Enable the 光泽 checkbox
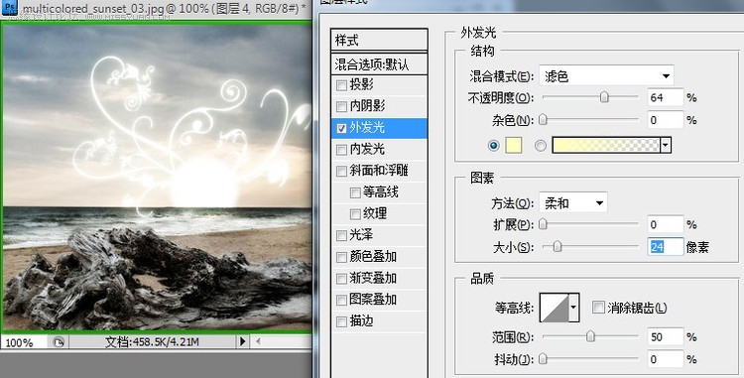 click(341, 236)
